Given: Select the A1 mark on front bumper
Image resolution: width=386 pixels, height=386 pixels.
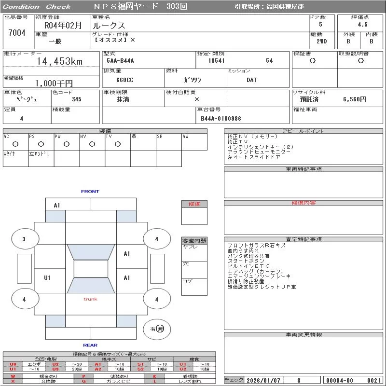Looking at the screenshot, I should 57,205.
